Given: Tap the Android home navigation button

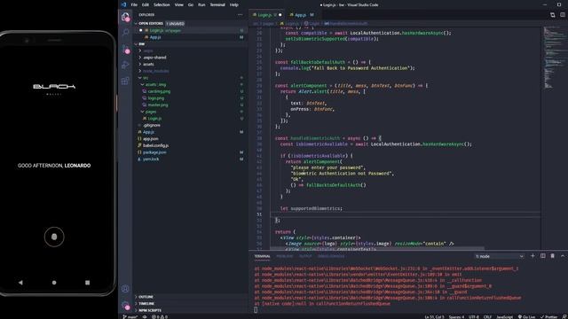Looking at the screenshot, I should pyautogui.click(x=54, y=283).
